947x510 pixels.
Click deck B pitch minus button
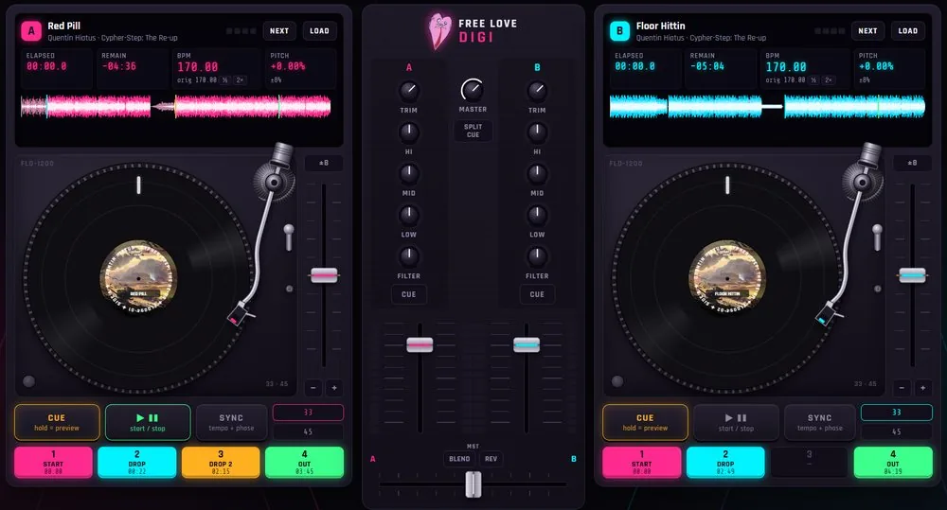[902, 388]
